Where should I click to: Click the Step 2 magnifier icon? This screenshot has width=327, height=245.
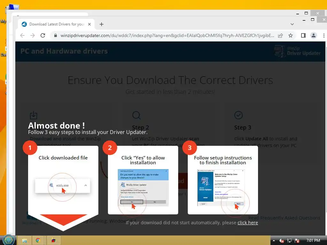point(136,115)
